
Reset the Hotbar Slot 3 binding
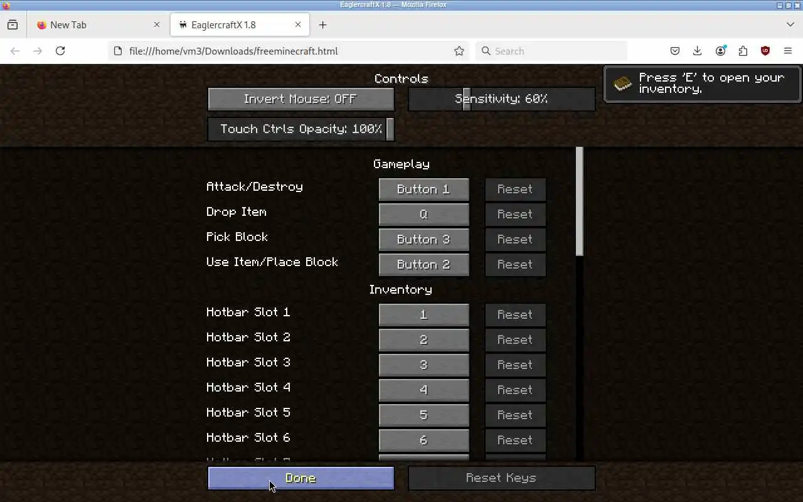(x=515, y=365)
